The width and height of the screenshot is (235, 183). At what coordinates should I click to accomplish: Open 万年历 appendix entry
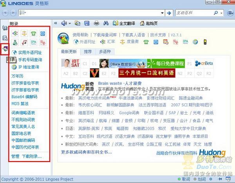tap(17, 76)
